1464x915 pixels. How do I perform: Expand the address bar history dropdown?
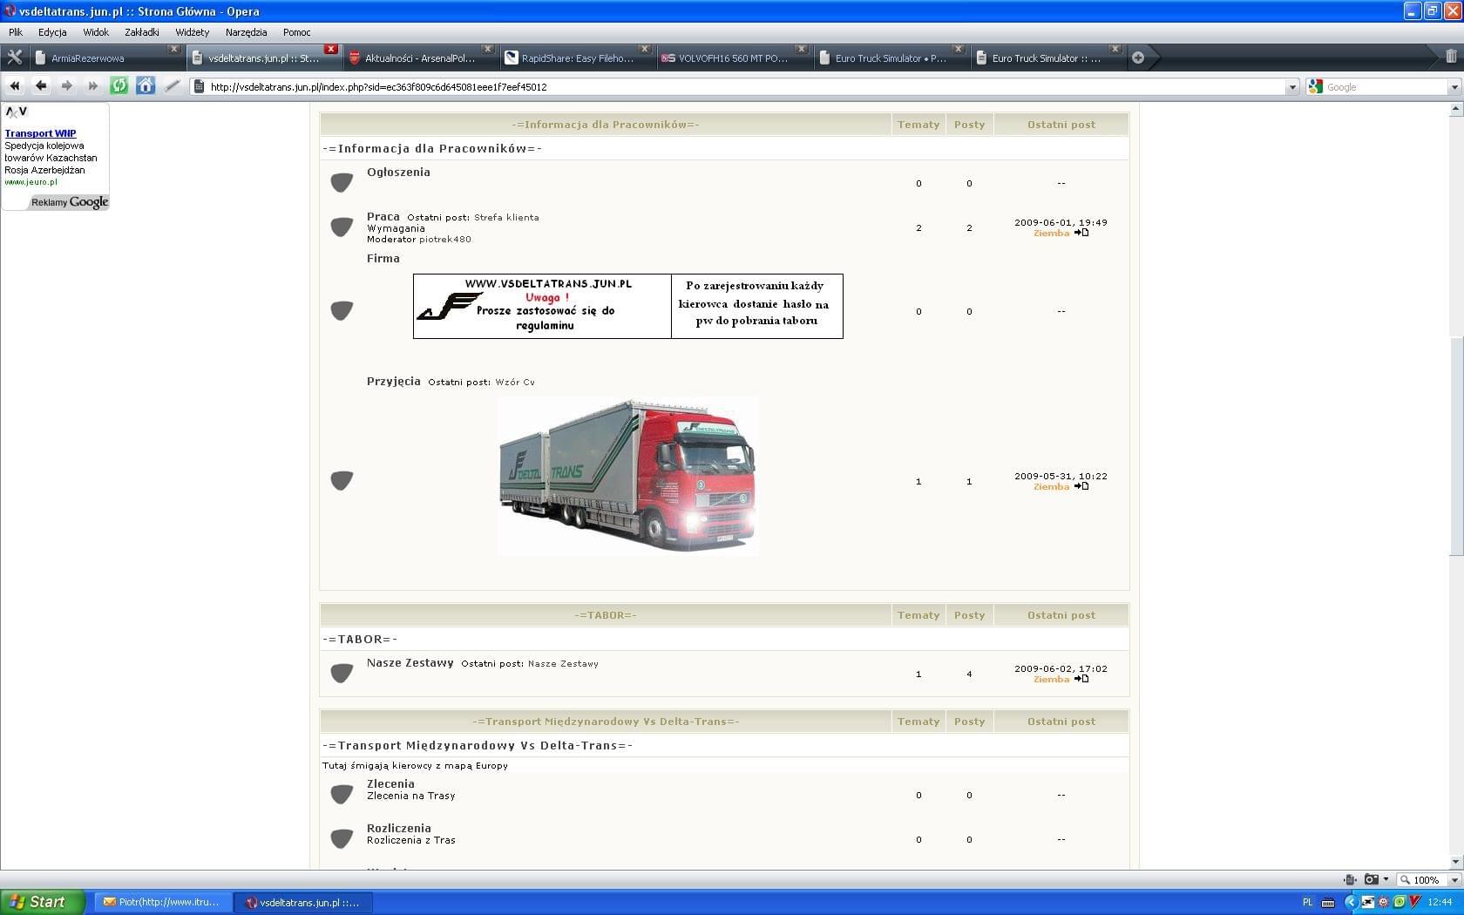pos(1292,87)
